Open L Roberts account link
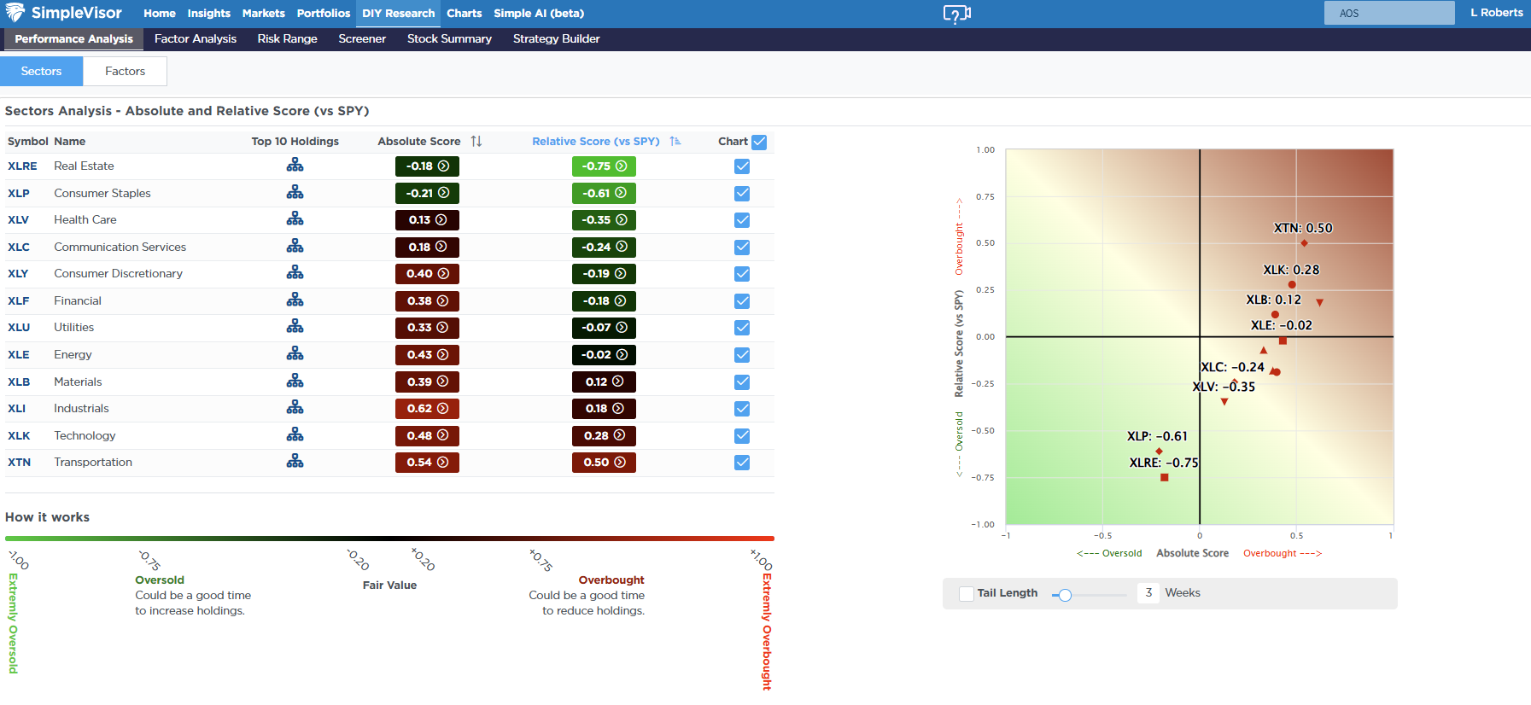Viewport: 1531px width, 705px height. [x=1496, y=13]
